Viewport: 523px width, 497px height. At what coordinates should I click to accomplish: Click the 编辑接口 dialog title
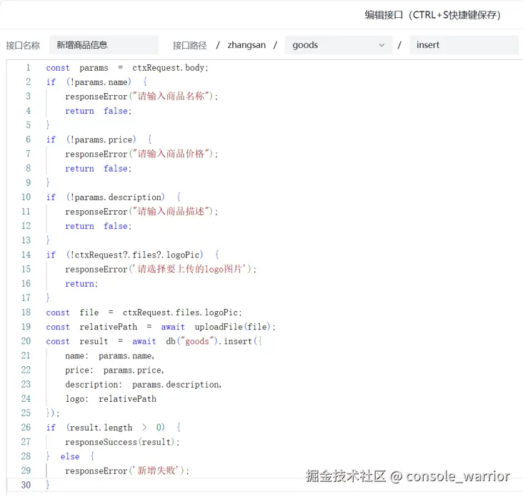click(x=432, y=15)
